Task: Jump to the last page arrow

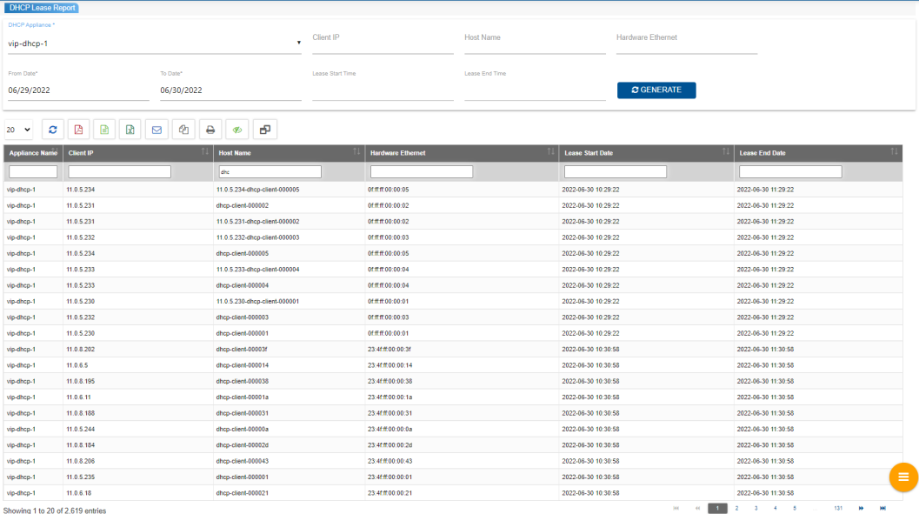Action: 882,508
